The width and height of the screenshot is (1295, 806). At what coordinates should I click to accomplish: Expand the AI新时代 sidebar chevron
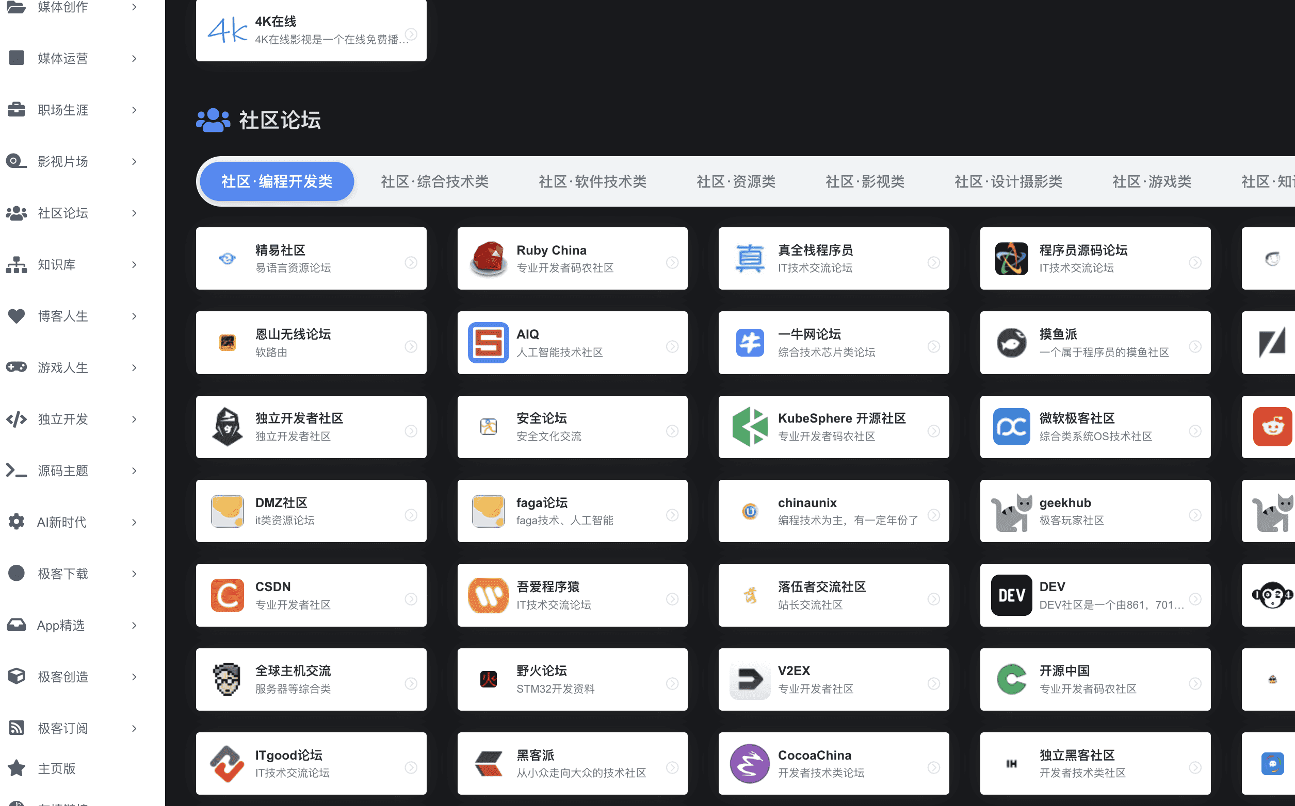click(x=135, y=522)
